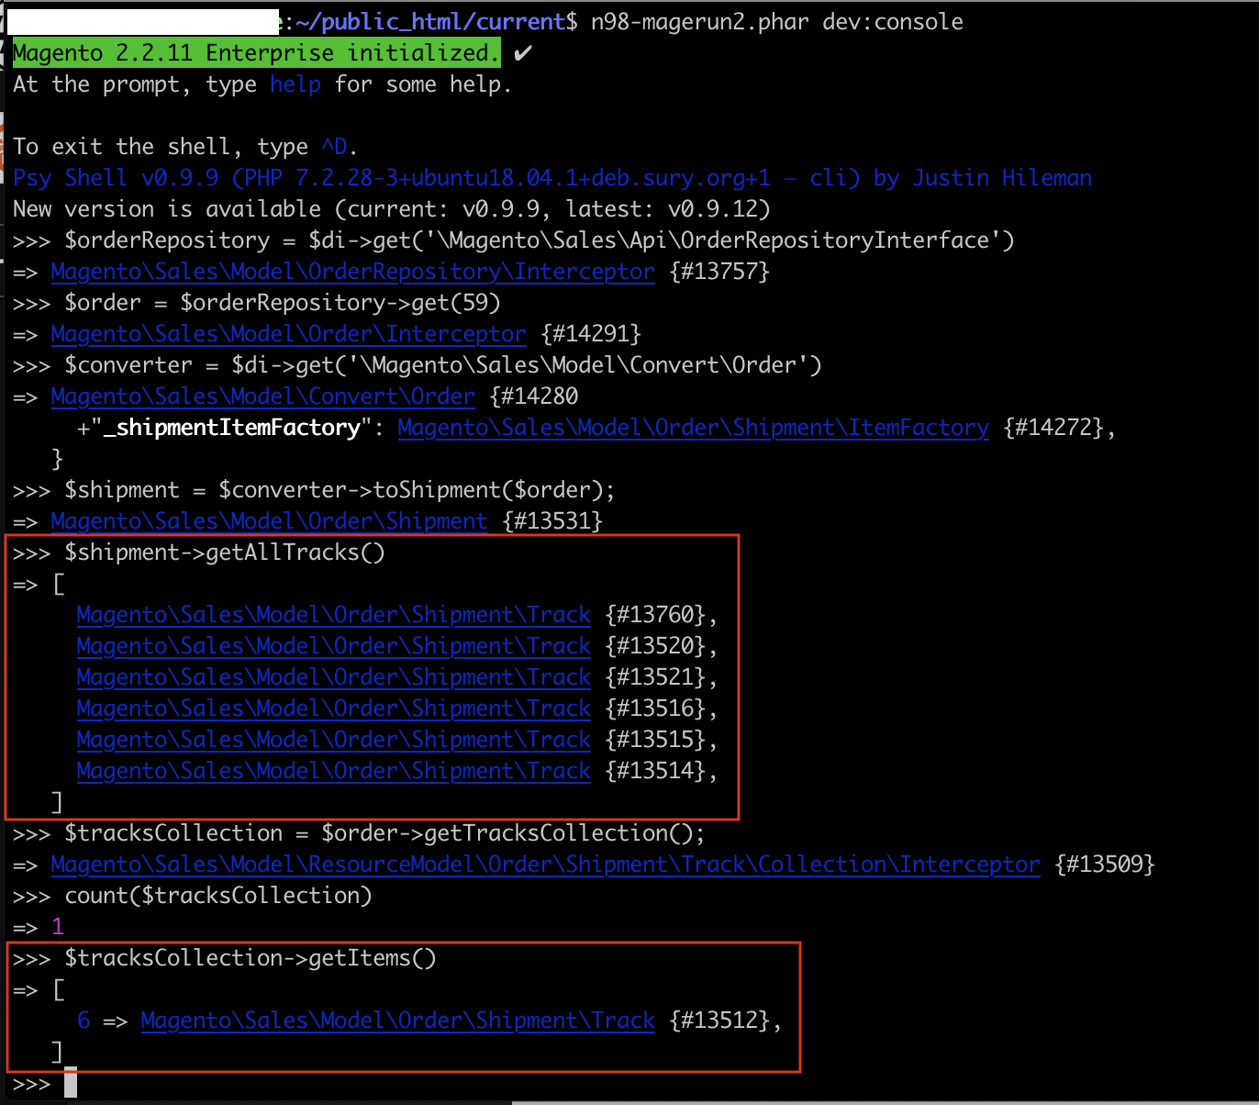Click the Magento\Sales\Model\Order\Shipment link {#13531}
The width and height of the screenshot is (1259, 1105).
pyautogui.click(x=270, y=521)
